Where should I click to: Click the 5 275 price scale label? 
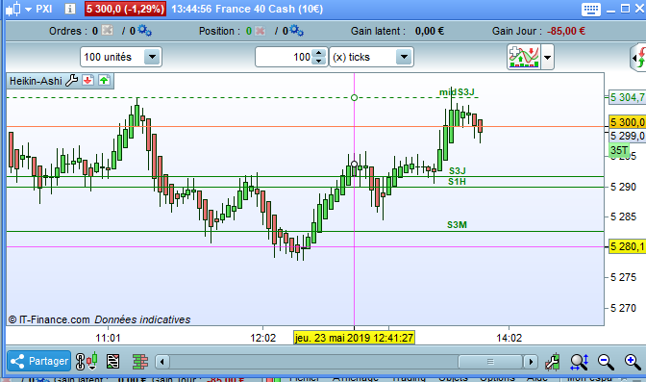pos(623,277)
